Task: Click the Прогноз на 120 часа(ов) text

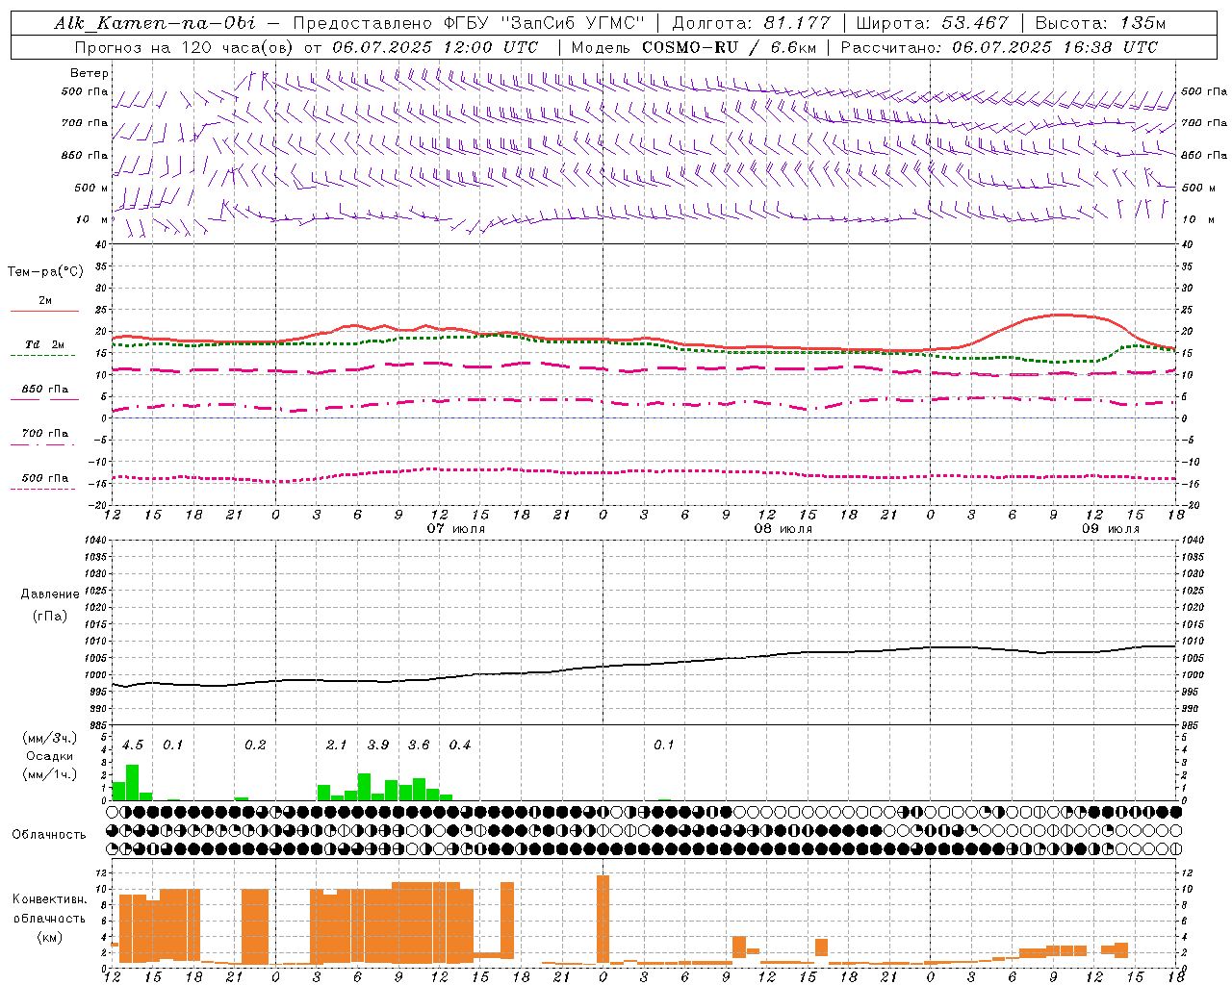Action: (186, 47)
